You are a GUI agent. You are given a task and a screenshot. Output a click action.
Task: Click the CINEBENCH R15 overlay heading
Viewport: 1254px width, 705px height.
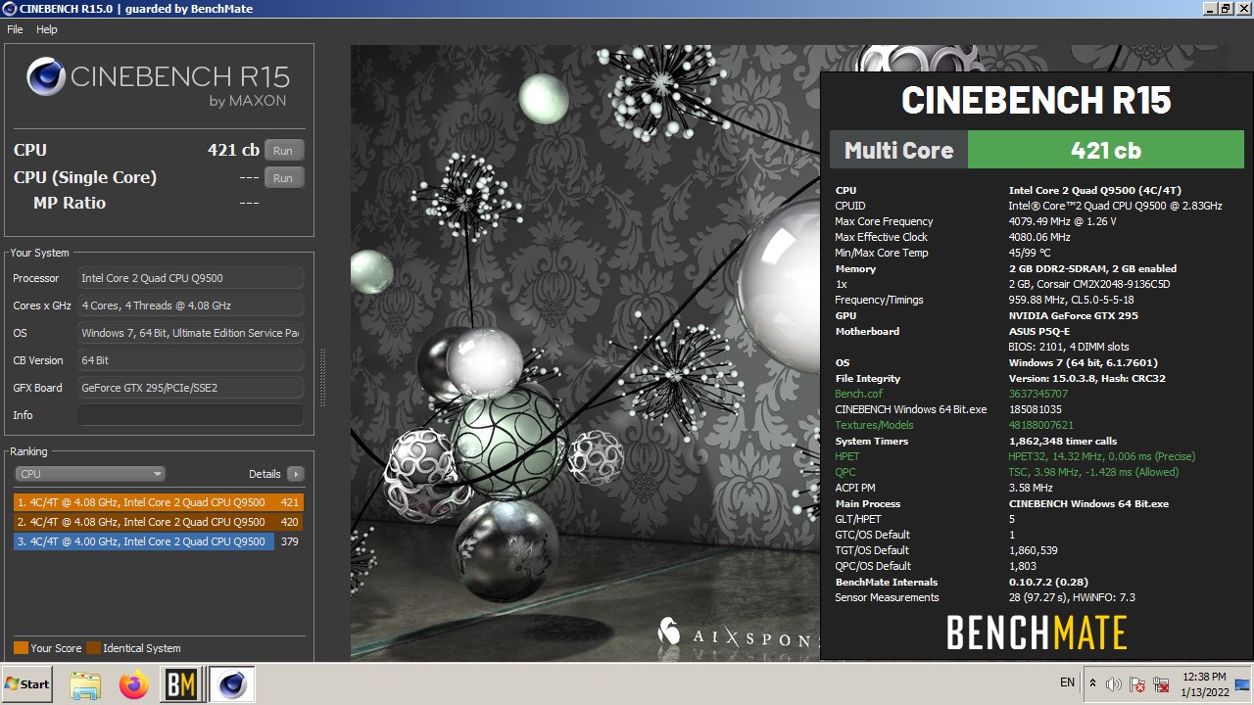click(x=1037, y=100)
